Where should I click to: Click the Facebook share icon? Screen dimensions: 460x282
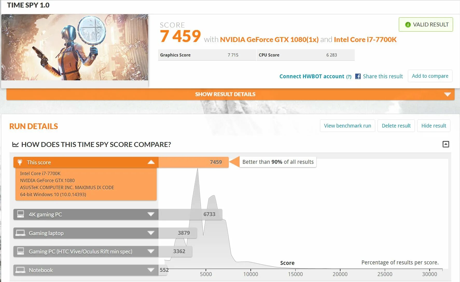(358, 76)
